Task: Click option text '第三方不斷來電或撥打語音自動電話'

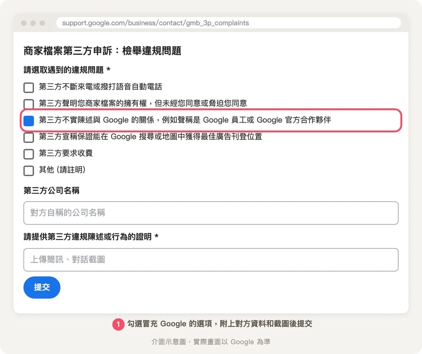Action: tap(100, 87)
